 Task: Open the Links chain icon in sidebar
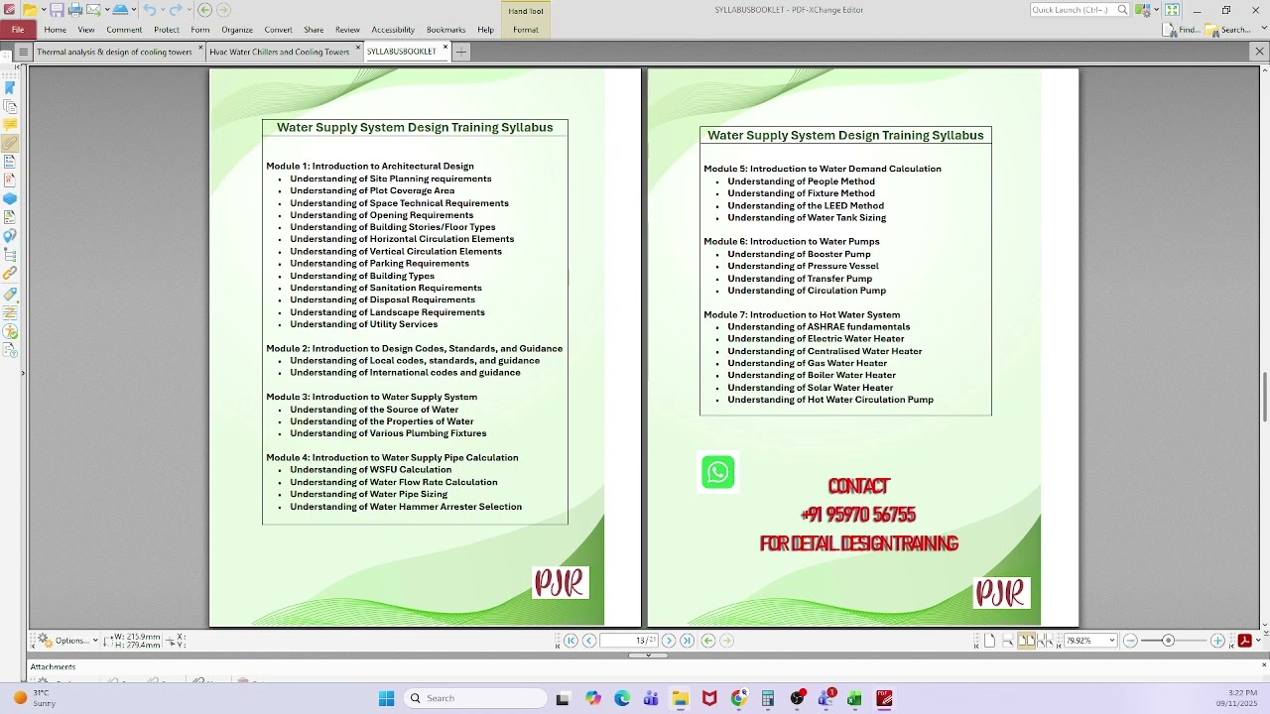click(x=10, y=273)
